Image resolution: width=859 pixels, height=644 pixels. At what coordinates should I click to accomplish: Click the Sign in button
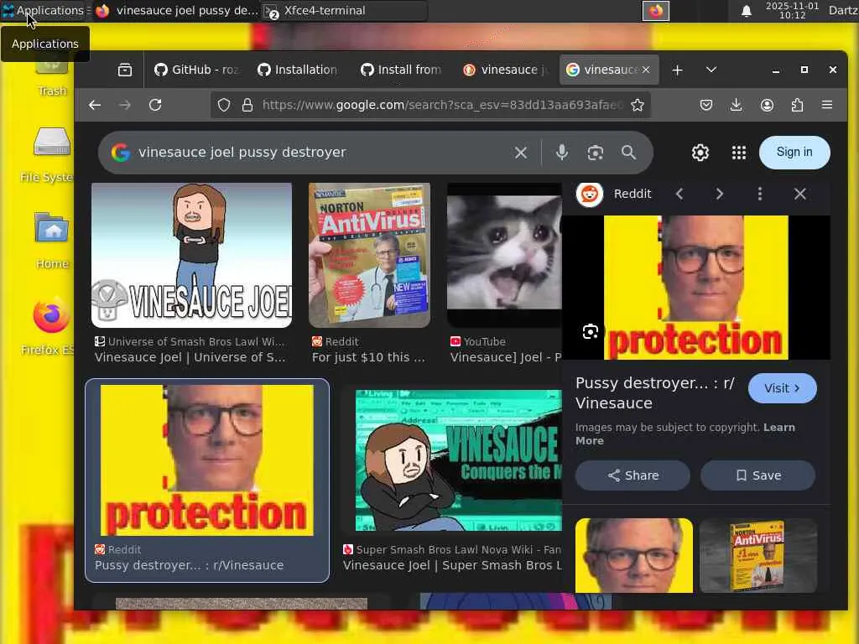pos(794,153)
